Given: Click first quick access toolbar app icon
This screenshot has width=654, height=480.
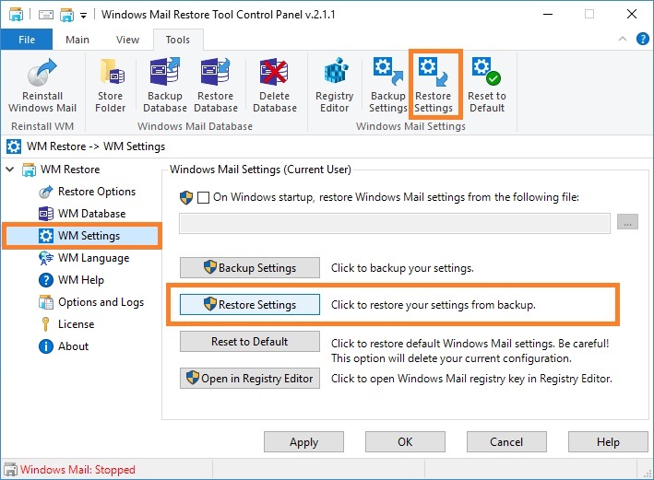Looking at the screenshot, I should pyautogui.click(x=17, y=15).
